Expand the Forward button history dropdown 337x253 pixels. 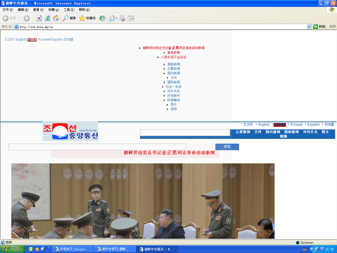pyautogui.click(x=33, y=18)
